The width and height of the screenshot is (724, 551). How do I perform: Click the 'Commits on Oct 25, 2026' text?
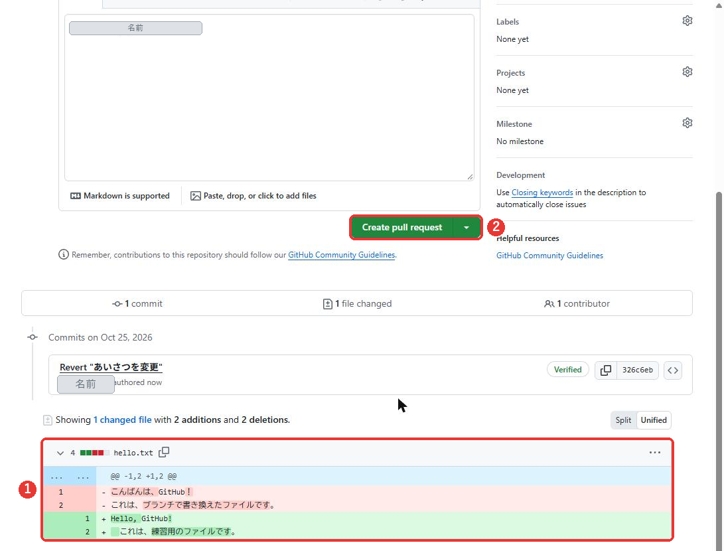pyautogui.click(x=100, y=338)
